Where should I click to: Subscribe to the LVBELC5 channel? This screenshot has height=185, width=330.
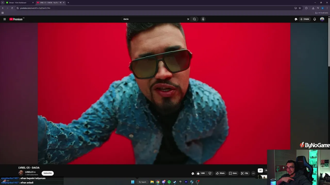(48, 173)
